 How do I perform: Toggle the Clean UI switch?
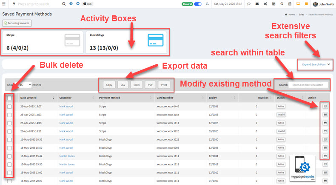pyautogui.click(x=198, y=4)
